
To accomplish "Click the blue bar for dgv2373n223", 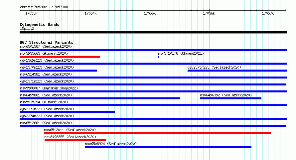I will (x=67, y=112).
